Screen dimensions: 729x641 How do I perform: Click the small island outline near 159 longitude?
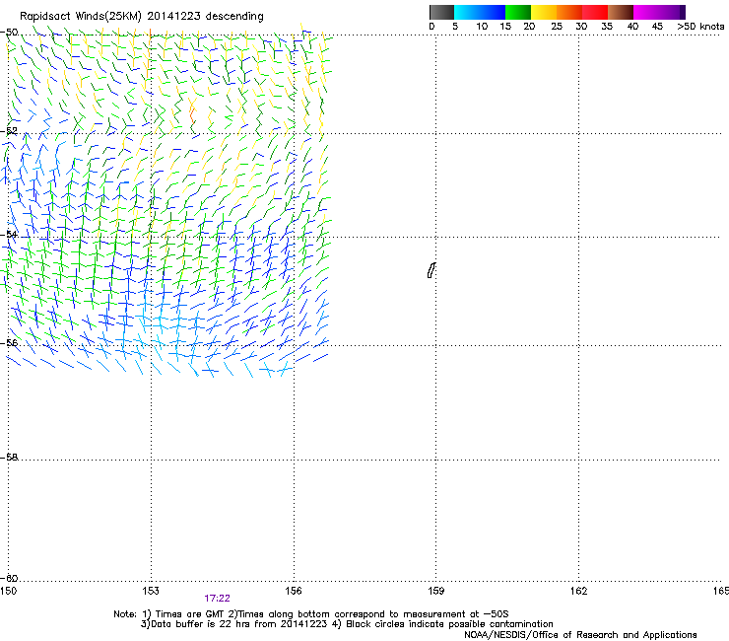[431, 270]
